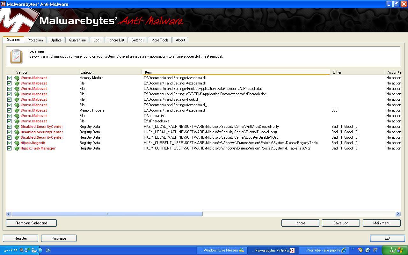
Task: Uncheck Memory Module tazebama.dll checkbox
Action: pos(9,78)
